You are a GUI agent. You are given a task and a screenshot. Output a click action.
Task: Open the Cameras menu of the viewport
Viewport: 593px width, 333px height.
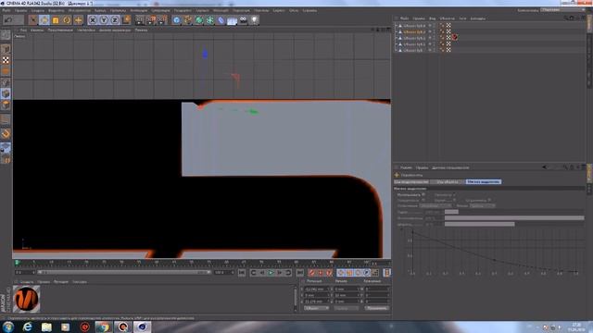37,30
